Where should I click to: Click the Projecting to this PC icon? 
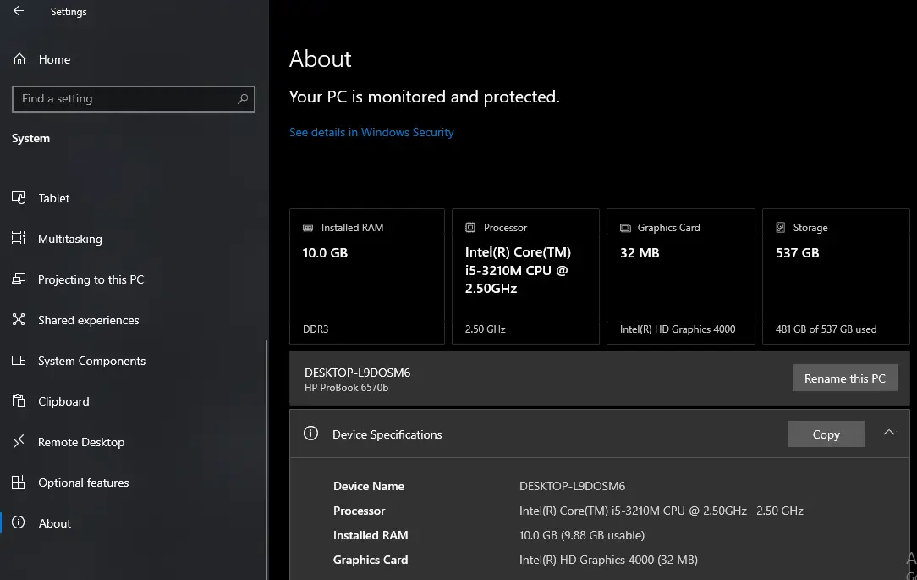(x=19, y=279)
